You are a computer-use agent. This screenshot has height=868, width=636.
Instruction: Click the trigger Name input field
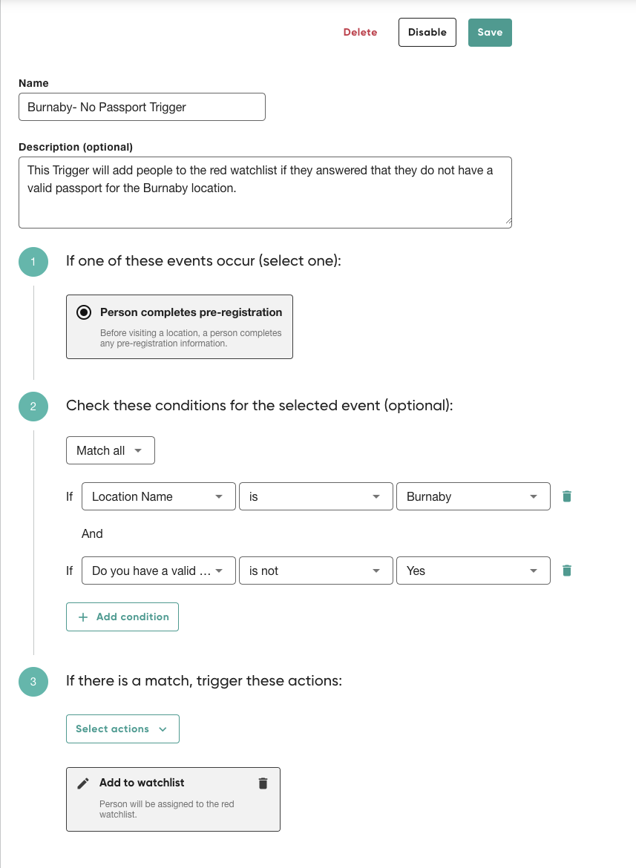tap(142, 106)
